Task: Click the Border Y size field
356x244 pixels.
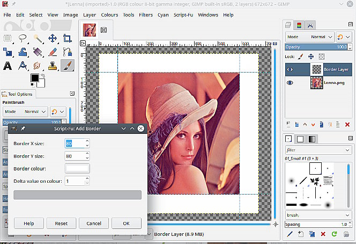Action: [x=75, y=156]
